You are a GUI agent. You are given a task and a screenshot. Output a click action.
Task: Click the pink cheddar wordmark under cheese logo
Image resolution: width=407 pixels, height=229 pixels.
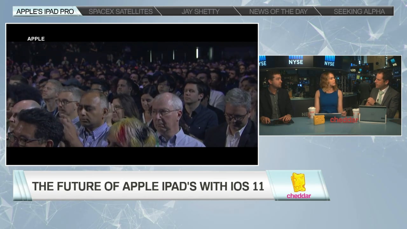pyautogui.click(x=299, y=196)
